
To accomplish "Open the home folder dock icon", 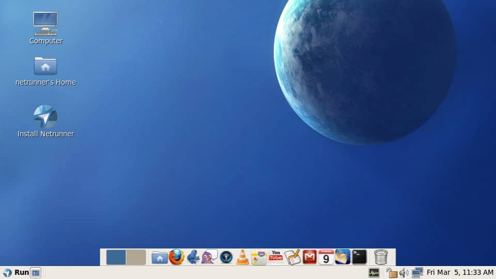I will pyautogui.click(x=160, y=257).
